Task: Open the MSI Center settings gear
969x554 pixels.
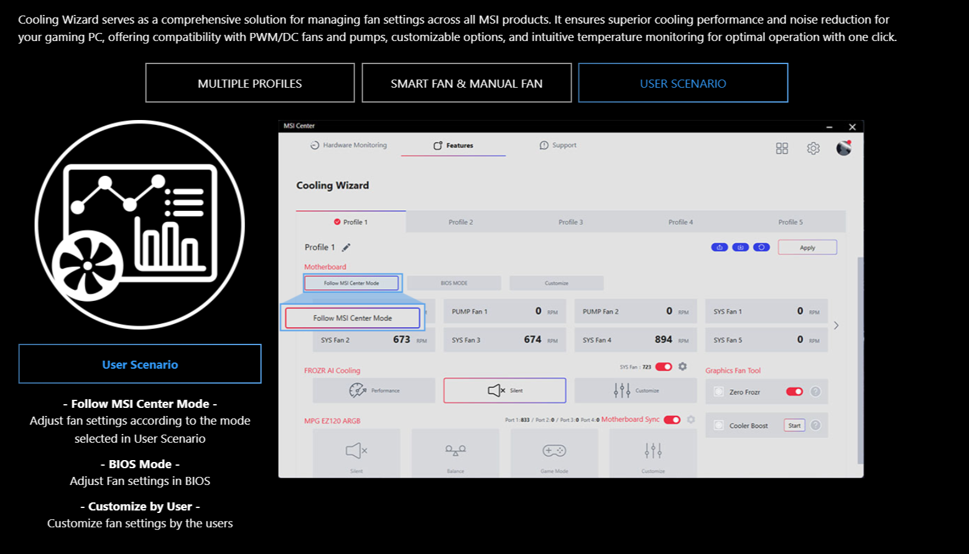Action: (x=813, y=148)
